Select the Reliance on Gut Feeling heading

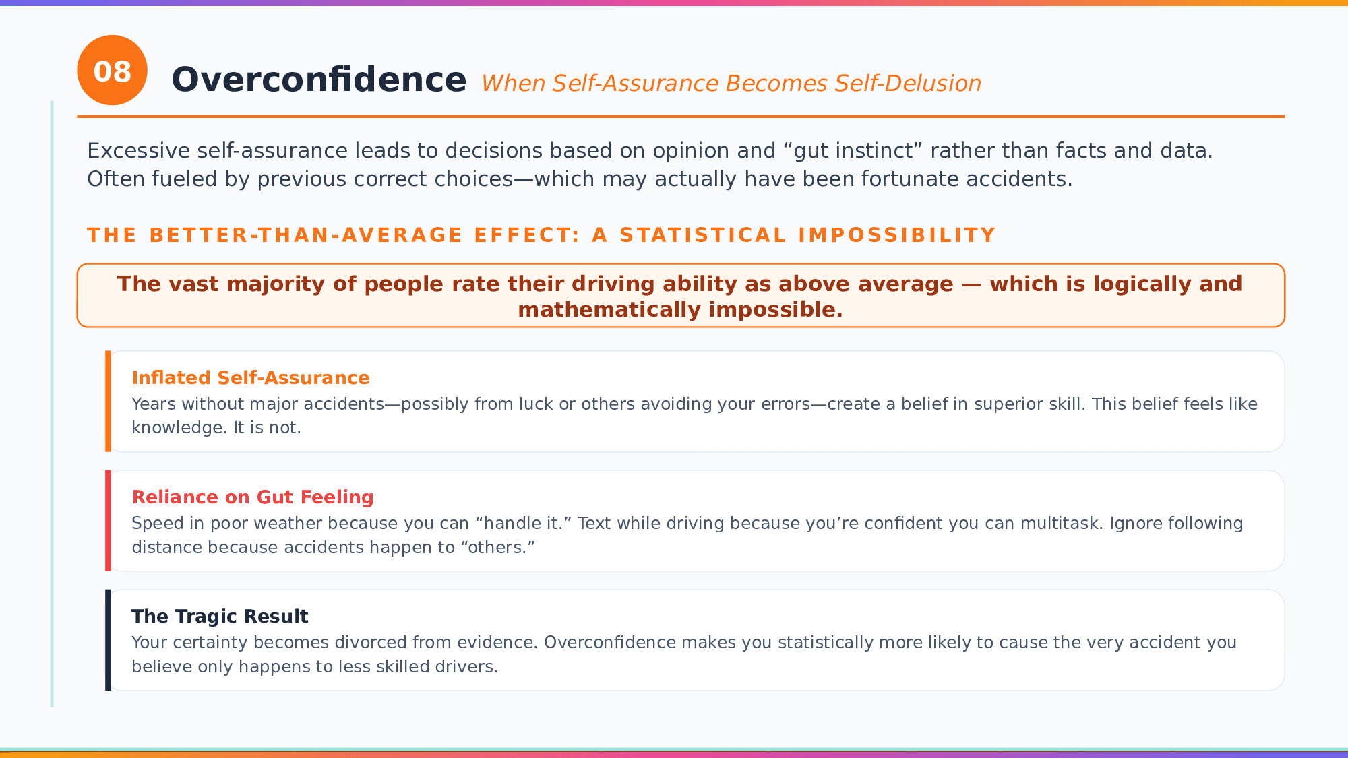253,497
